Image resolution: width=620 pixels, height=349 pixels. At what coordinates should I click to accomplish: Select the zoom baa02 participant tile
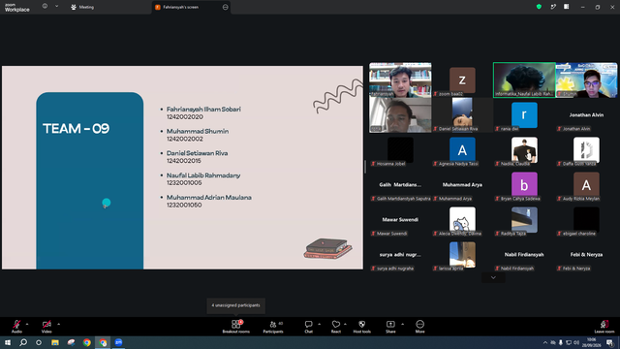[462, 79]
